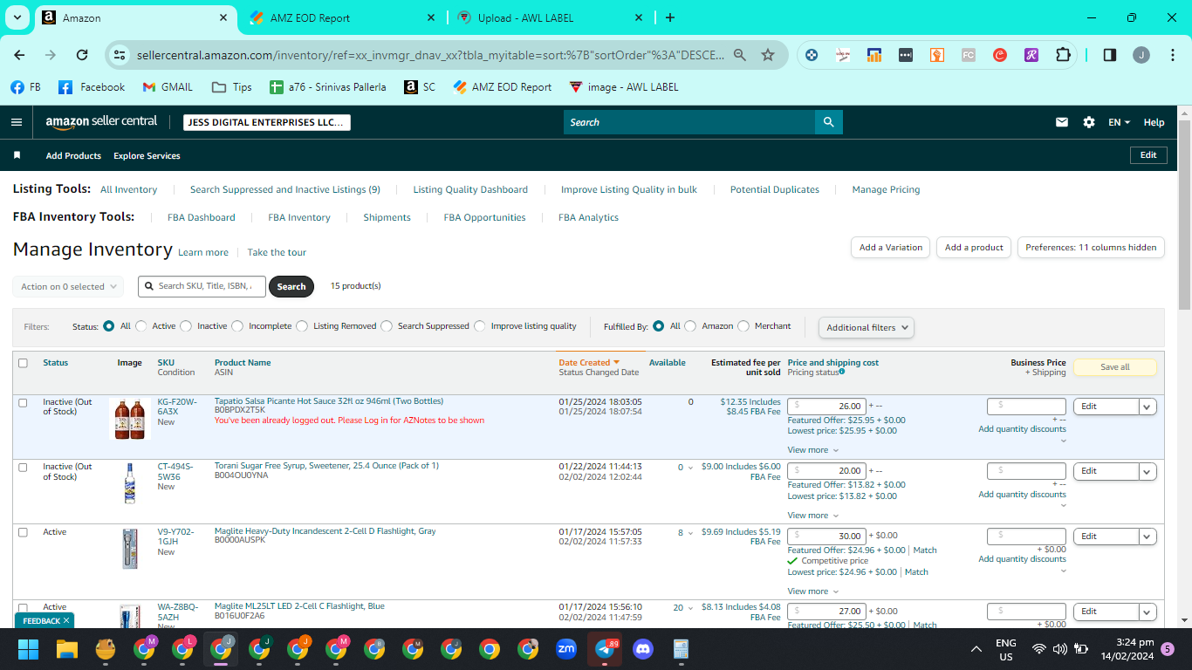The height and width of the screenshot is (670, 1192).
Task: Open the Windows Start menu
Action: 29,649
